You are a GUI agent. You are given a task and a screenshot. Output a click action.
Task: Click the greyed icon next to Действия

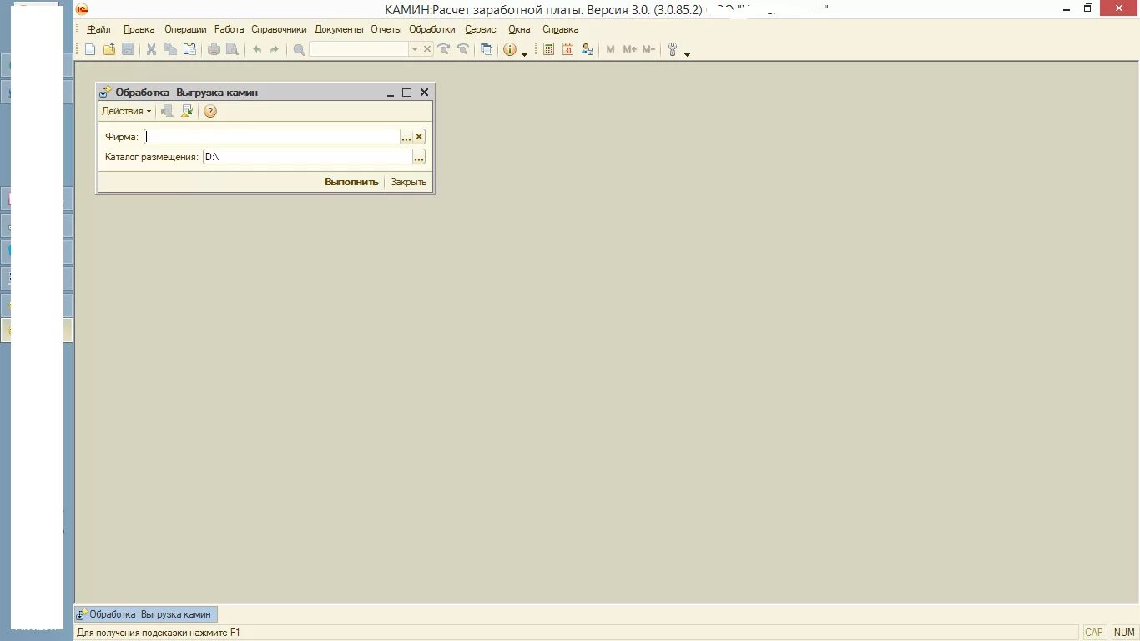[168, 111]
